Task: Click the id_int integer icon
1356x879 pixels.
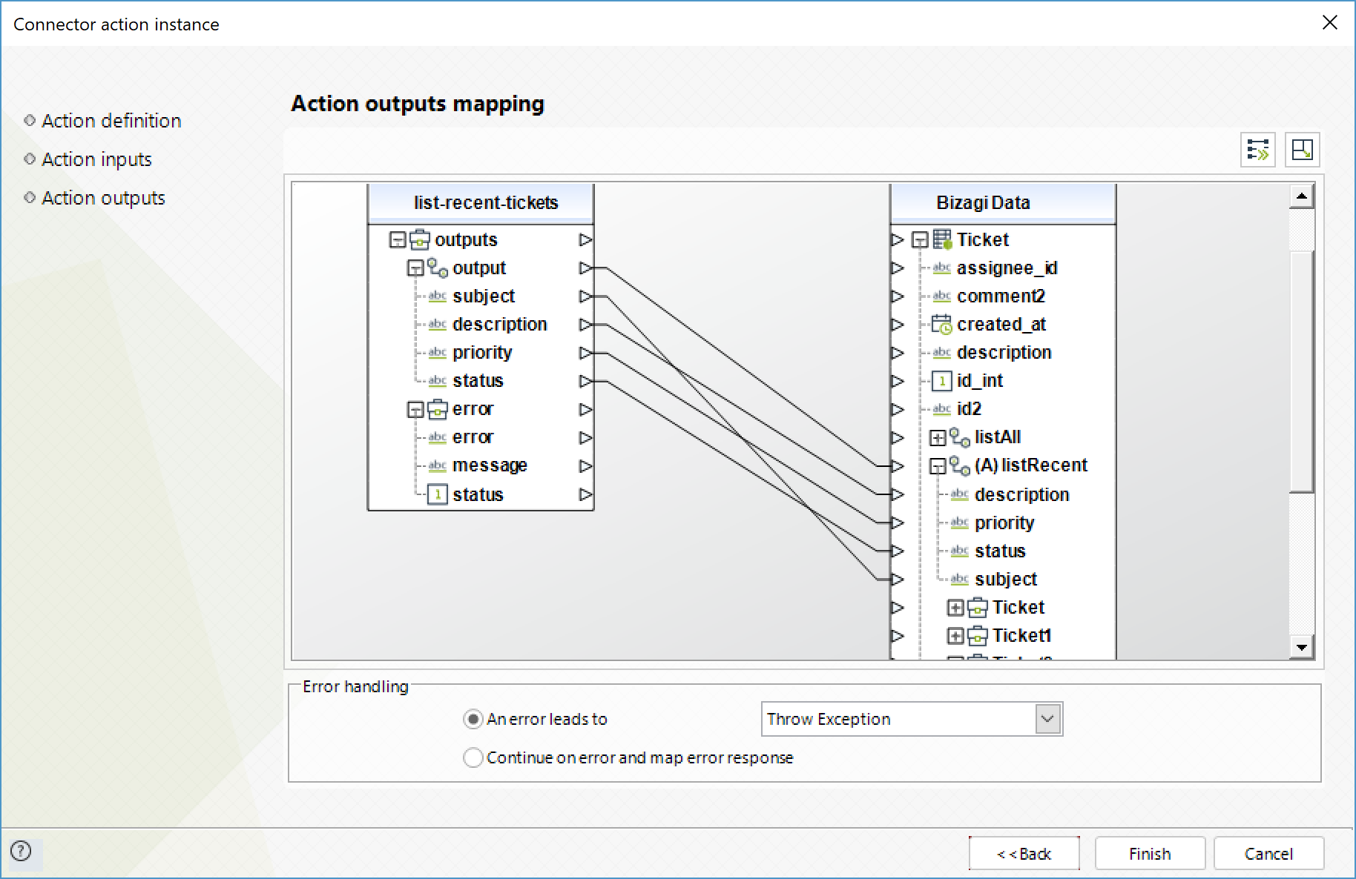Action: 942,381
